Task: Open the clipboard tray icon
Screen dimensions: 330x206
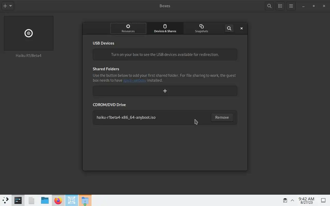Action: click(285, 200)
